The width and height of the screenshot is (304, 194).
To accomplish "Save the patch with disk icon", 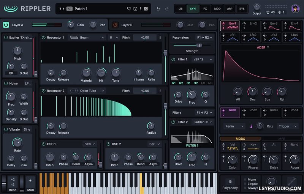I will 135,9.
